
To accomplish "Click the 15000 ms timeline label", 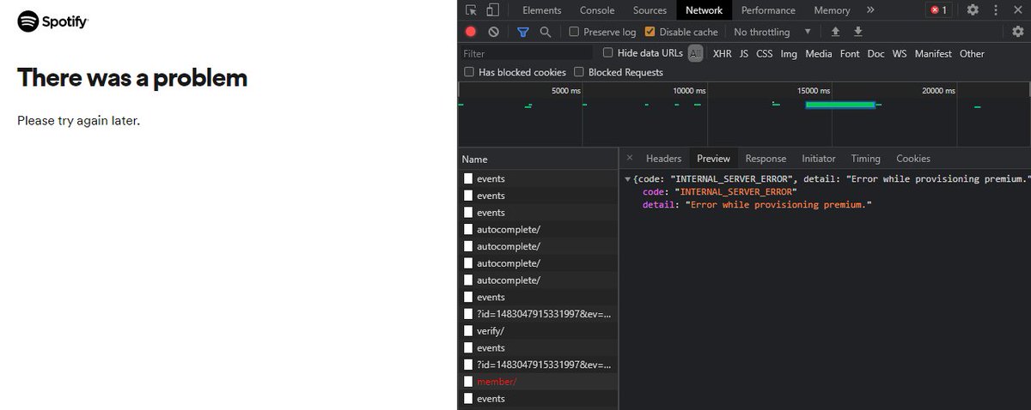I will [x=814, y=90].
